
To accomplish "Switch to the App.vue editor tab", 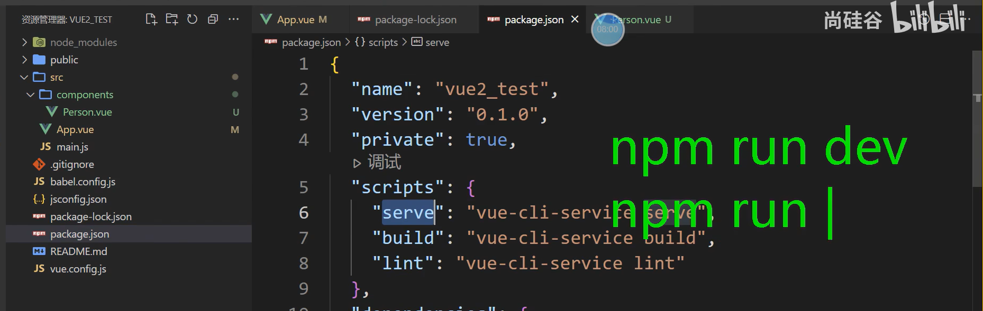I will pyautogui.click(x=301, y=20).
